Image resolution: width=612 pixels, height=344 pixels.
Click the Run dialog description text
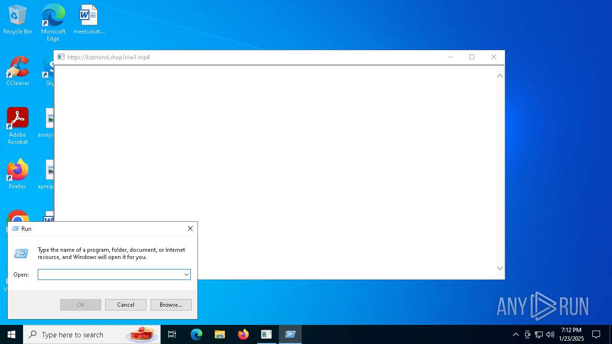[x=111, y=253]
